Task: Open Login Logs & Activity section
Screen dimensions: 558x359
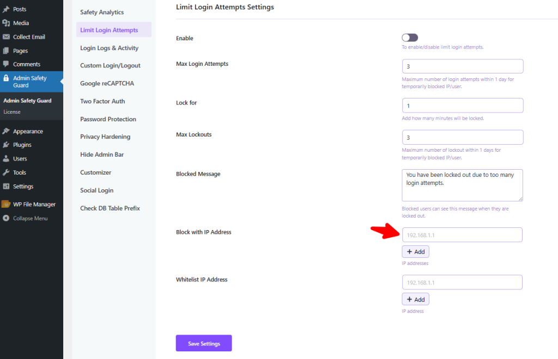Action: click(x=109, y=48)
